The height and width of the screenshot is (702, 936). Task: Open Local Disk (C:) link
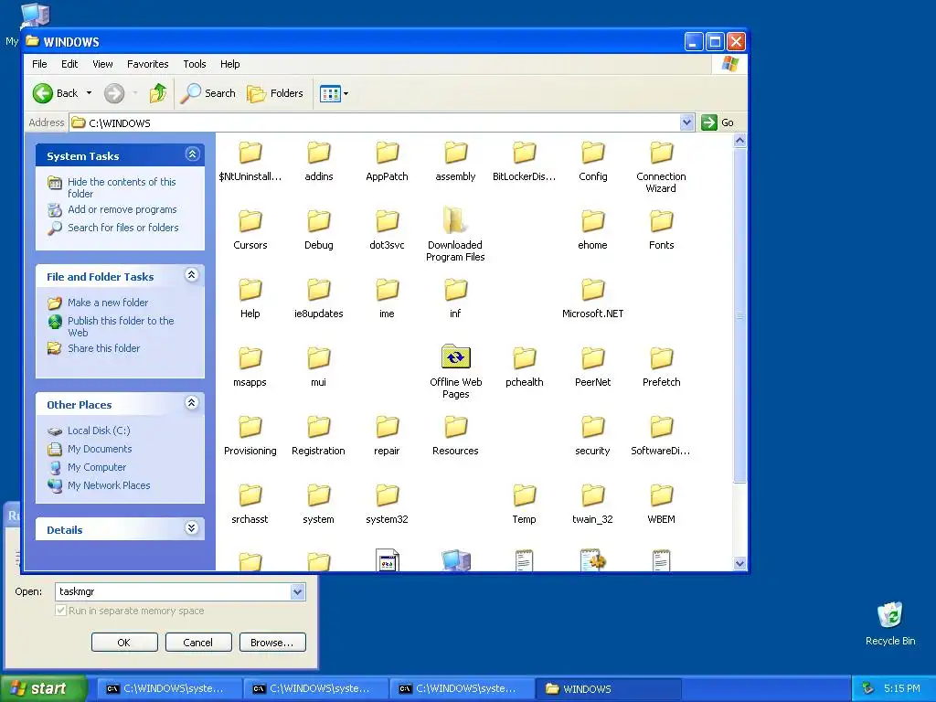coord(99,431)
